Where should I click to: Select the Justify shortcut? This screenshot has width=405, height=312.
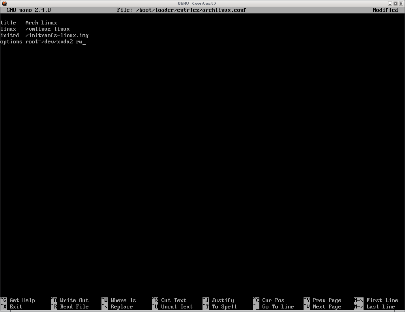coord(222,300)
